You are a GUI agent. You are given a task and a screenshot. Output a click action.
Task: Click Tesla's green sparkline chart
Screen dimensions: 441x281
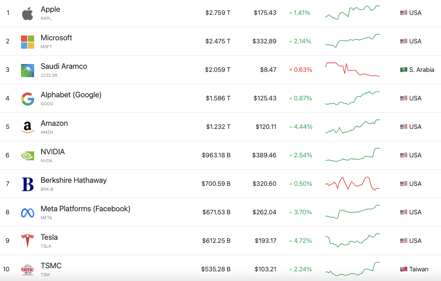tap(353, 241)
